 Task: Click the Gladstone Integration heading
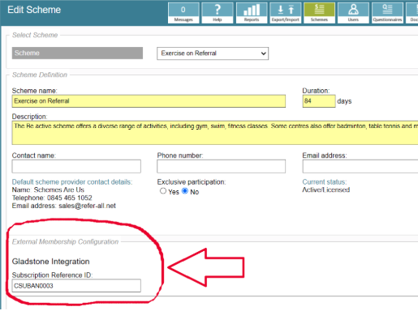pyautogui.click(x=51, y=262)
